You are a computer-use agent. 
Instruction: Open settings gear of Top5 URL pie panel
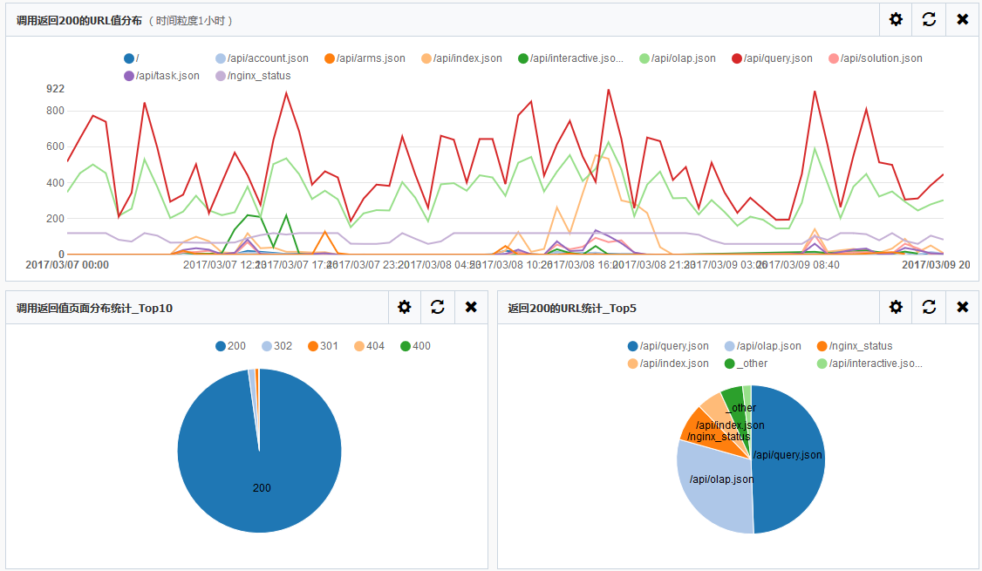(897, 307)
